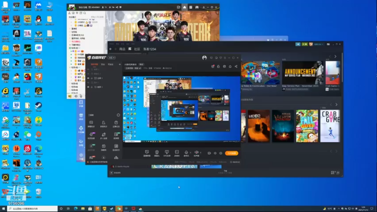Click the previous arrow above the Crab Game row

331,105
